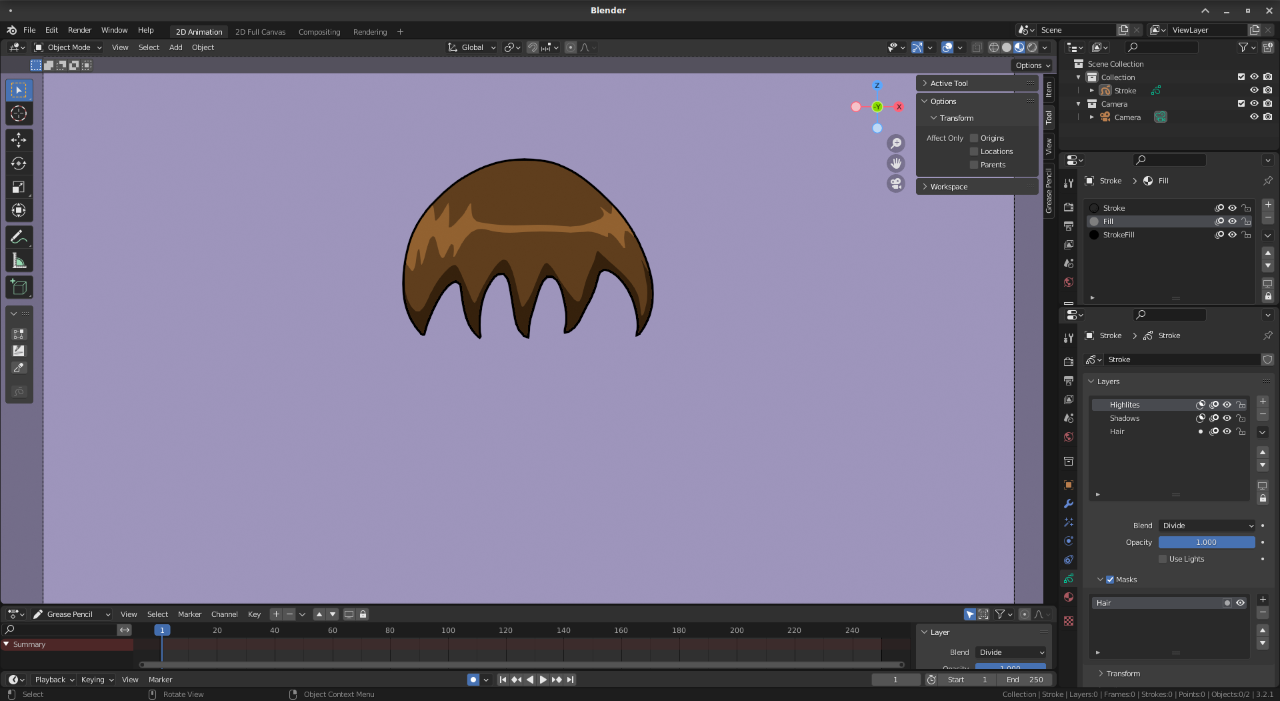Viewport: 1280px width, 701px height.
Task: Open the Global orientation dropdown
Action: tap(472, 47)
